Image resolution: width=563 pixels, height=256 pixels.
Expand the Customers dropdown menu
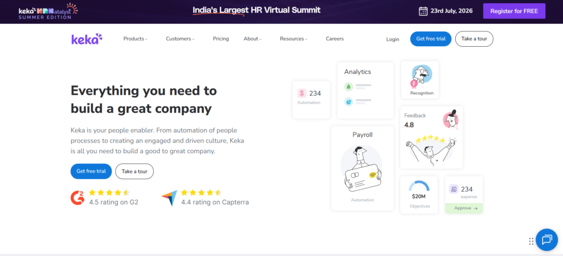(180, 39)
